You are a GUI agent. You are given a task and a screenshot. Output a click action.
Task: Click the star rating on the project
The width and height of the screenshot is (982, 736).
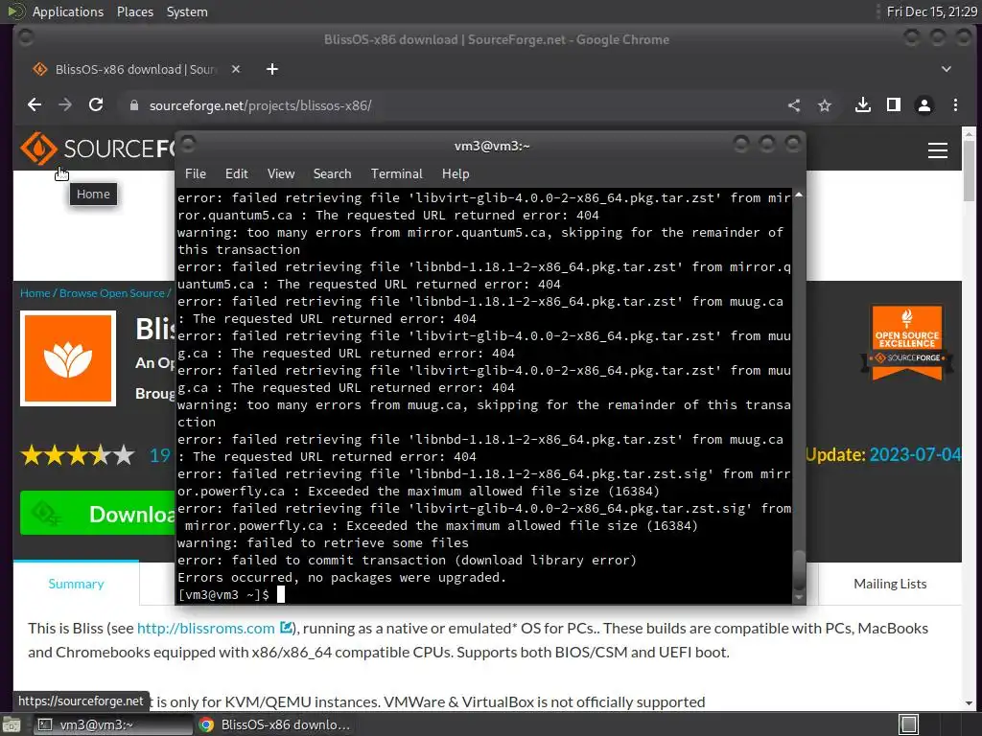coord(78,455)
